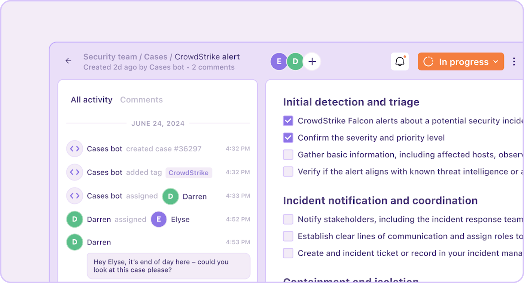This screenshot has width=524, height=283.
Task: Uncheck CrowdStrike Falcon alerts checkbox
Action: [x=288, y=121]
